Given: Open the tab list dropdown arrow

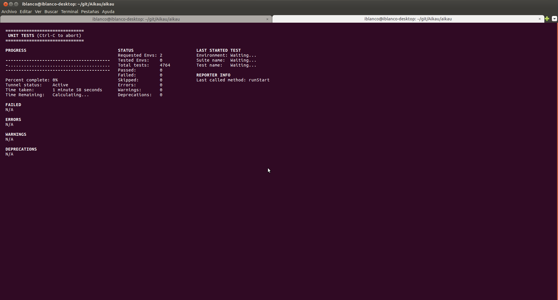Looking at the screenshot, I should (554, 19).
